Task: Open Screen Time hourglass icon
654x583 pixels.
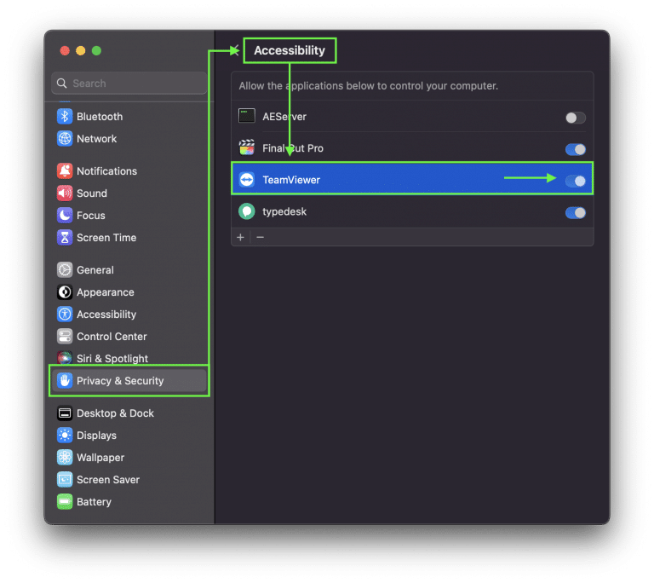Action: point(65,237)
